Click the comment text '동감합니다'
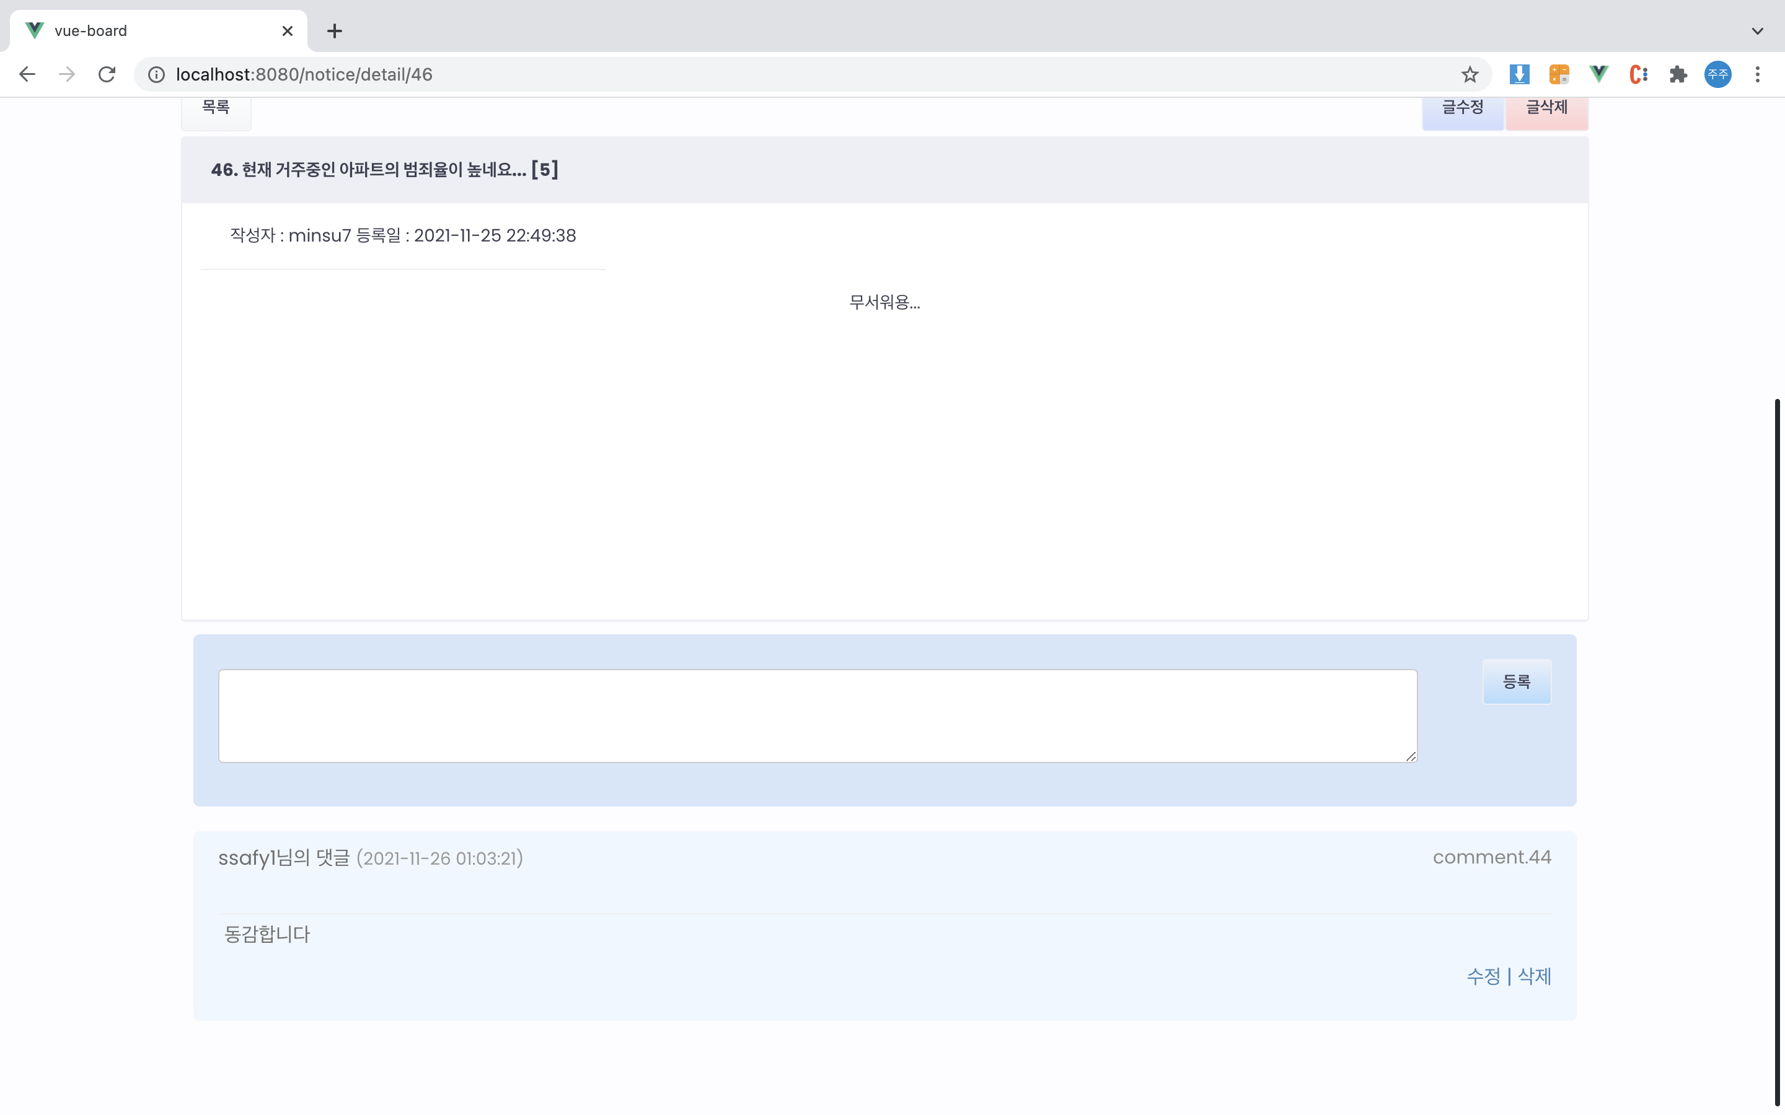The width and height of the screenshot is (1785, 1115). click(267, 934)
